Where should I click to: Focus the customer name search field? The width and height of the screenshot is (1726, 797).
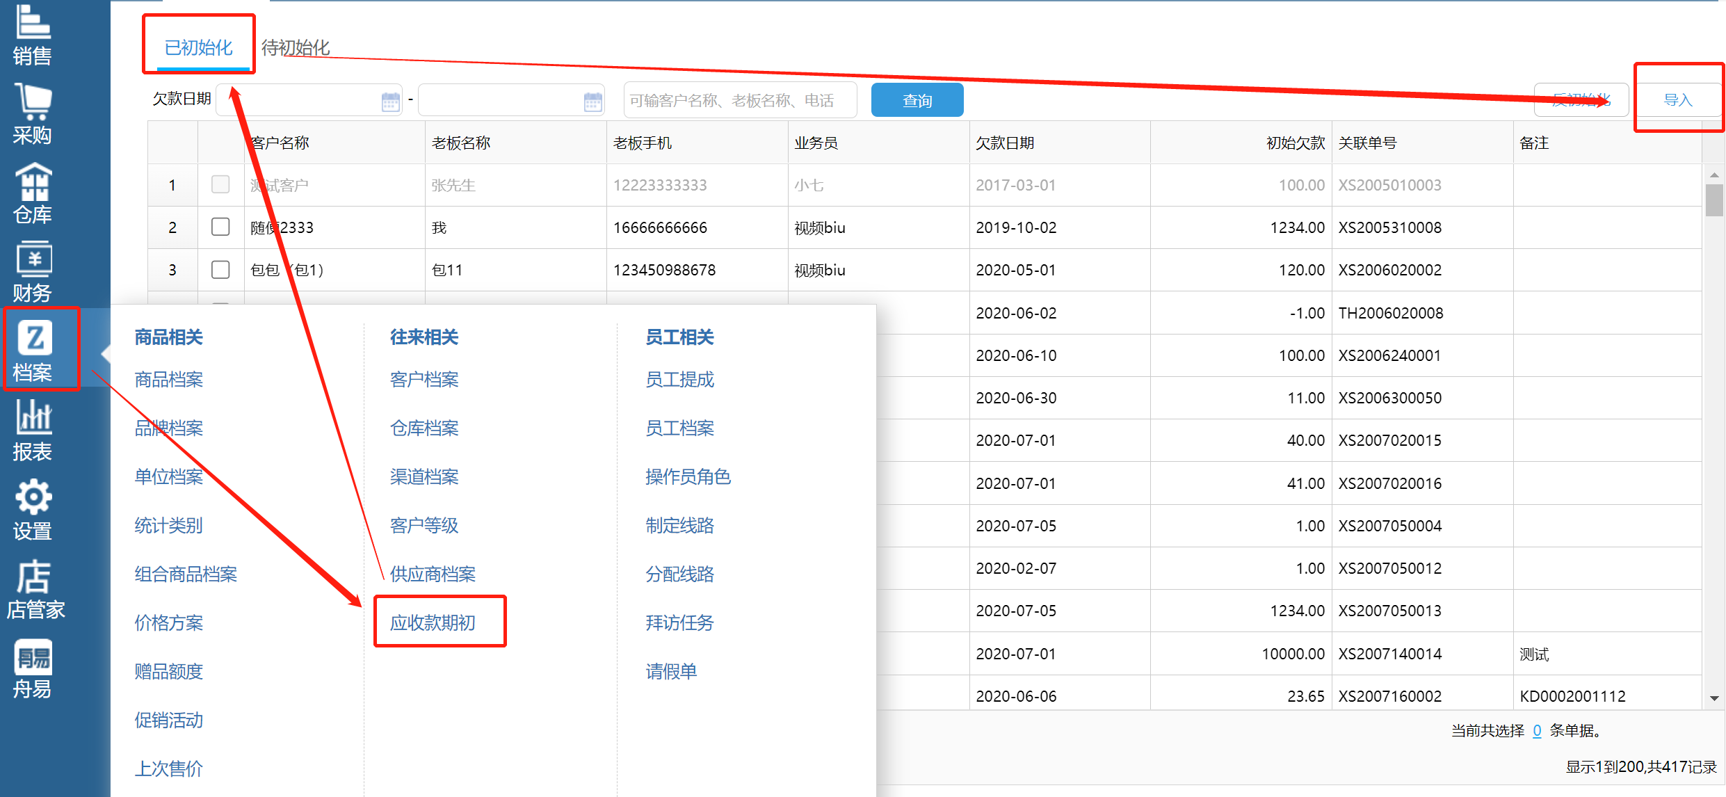(x=740, y=100)
